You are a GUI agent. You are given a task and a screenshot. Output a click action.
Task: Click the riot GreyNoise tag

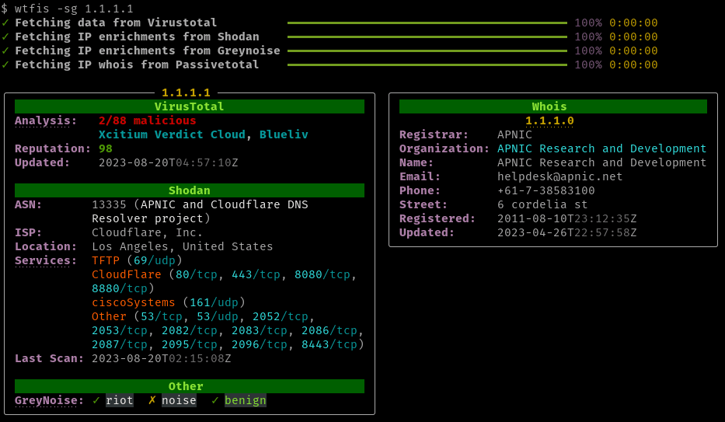pyautogui.click(x=120, y=400)
